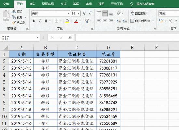179x130 pixels.
Task: Toggle wrap text 自动换行
Action: click(x=139, y=13)
